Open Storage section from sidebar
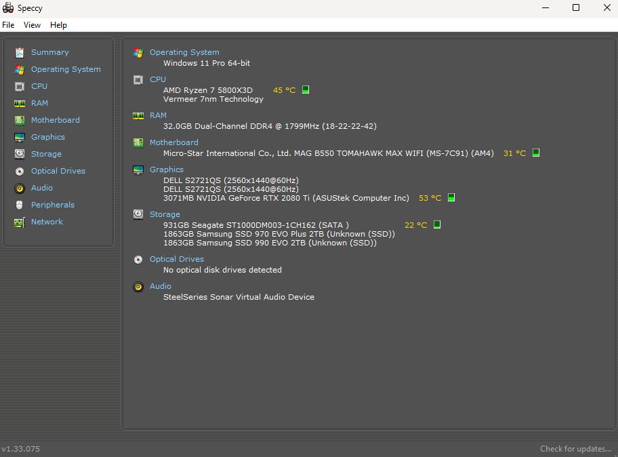Viewport: 618px width, 457px height. tap(46, 154)
